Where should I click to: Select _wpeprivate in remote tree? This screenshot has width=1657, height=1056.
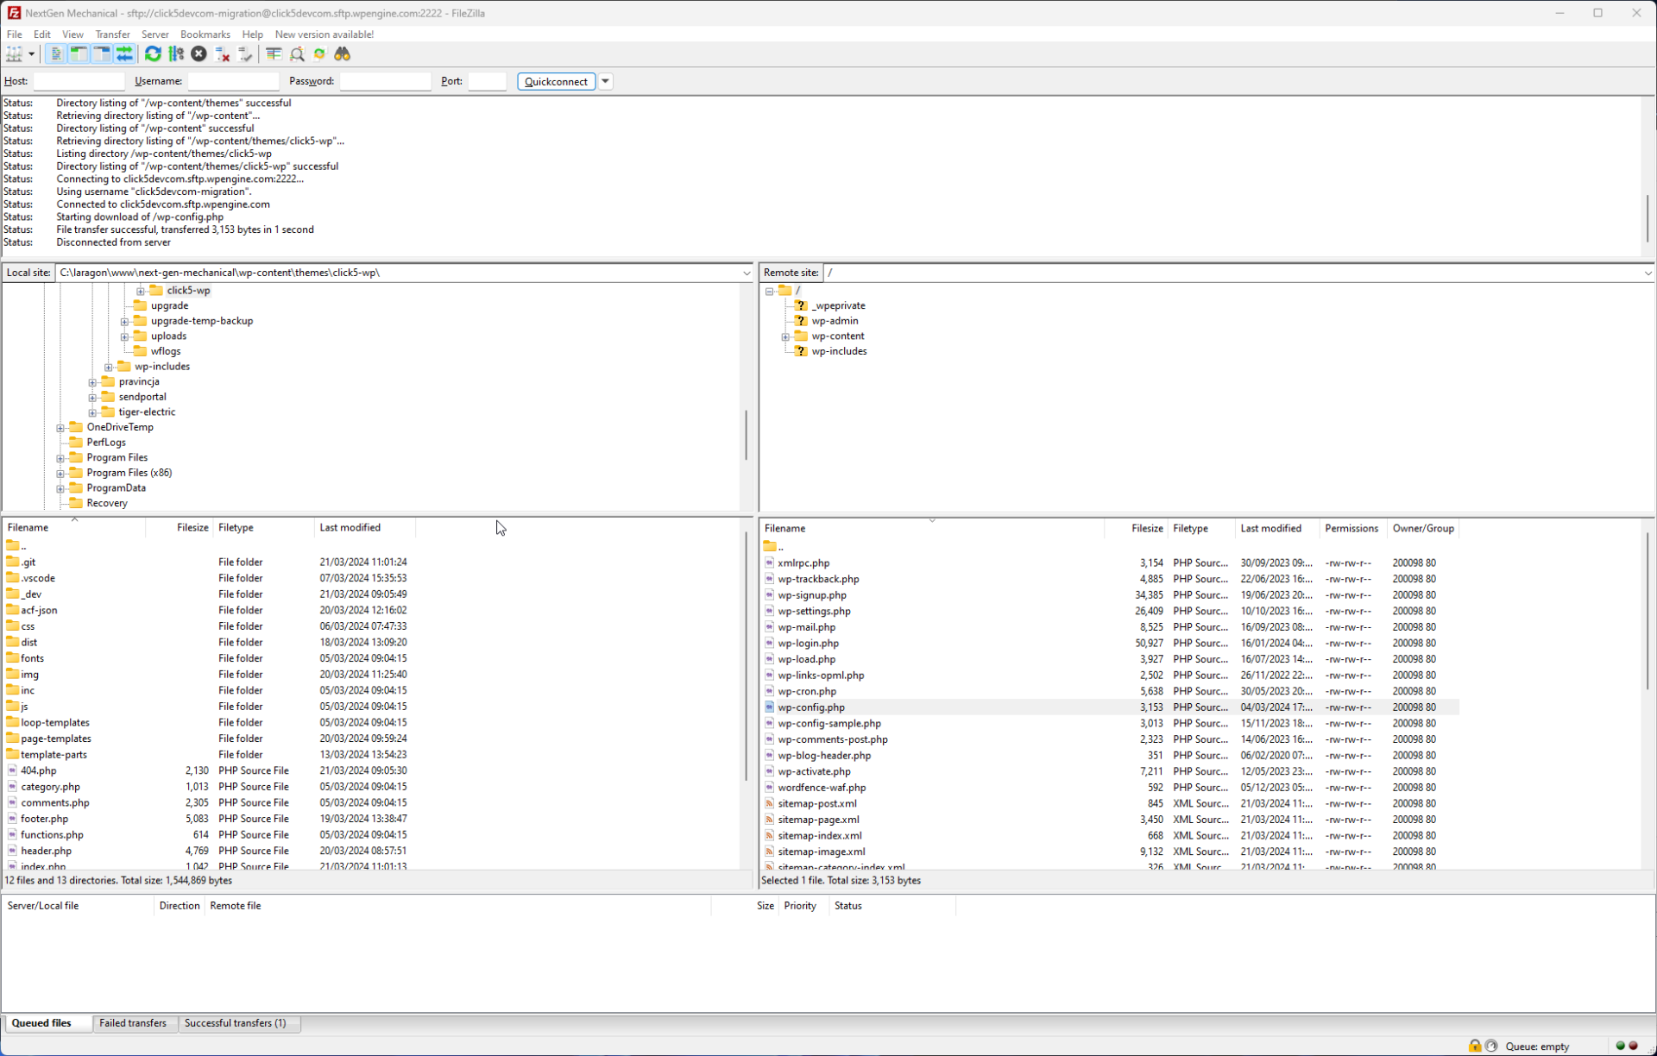tap(838, 305)
